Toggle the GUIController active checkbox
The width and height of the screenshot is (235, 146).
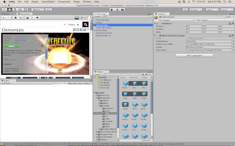pyautogui.click(x=160, y=17)
